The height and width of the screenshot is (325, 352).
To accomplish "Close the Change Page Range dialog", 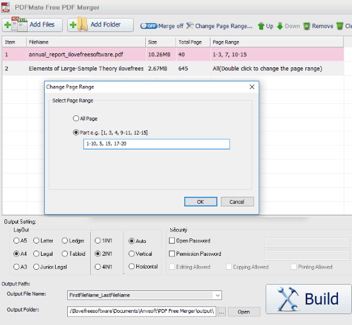I will (252, 87).
